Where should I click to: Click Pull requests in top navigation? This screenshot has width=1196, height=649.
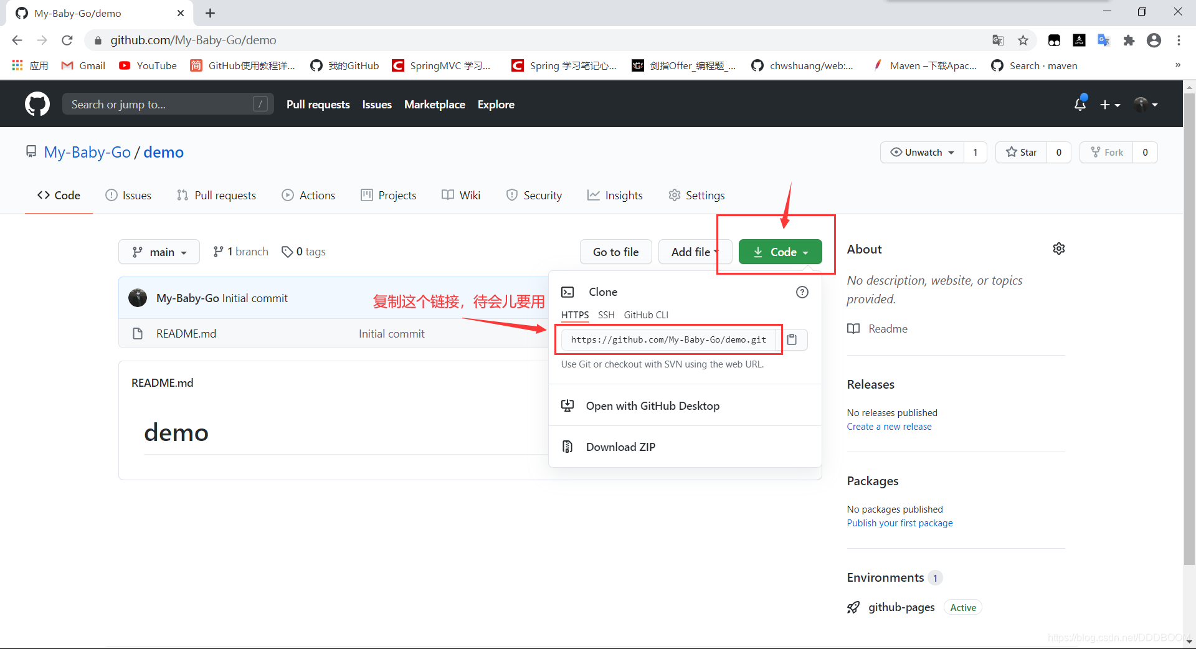318,105
